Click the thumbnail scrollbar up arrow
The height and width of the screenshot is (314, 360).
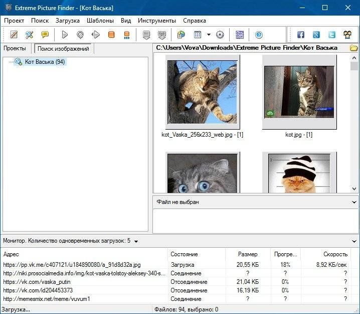click(x=354, y=58)
